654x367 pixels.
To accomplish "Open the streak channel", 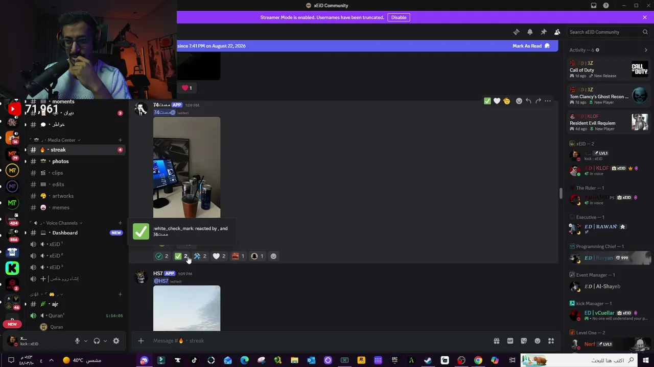I will [x=77, y=150].
